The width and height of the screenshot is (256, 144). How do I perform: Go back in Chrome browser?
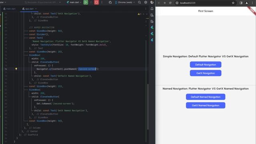click(159, 3)
